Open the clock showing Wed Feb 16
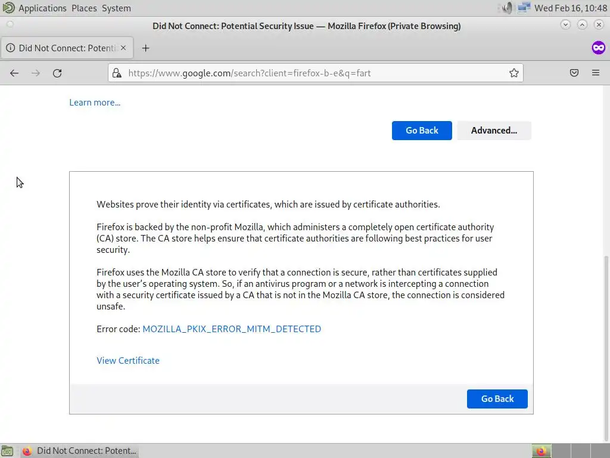This screenshot has height=458, width=610. (x=571, y=8)
